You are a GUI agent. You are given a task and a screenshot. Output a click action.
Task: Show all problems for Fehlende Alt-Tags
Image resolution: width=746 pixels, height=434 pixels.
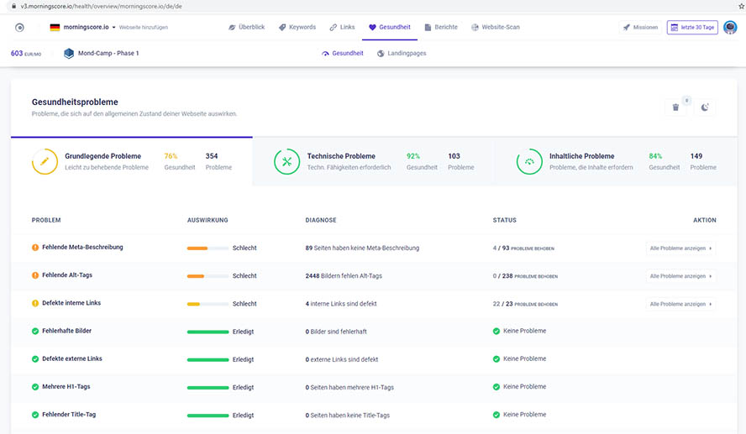680,275
